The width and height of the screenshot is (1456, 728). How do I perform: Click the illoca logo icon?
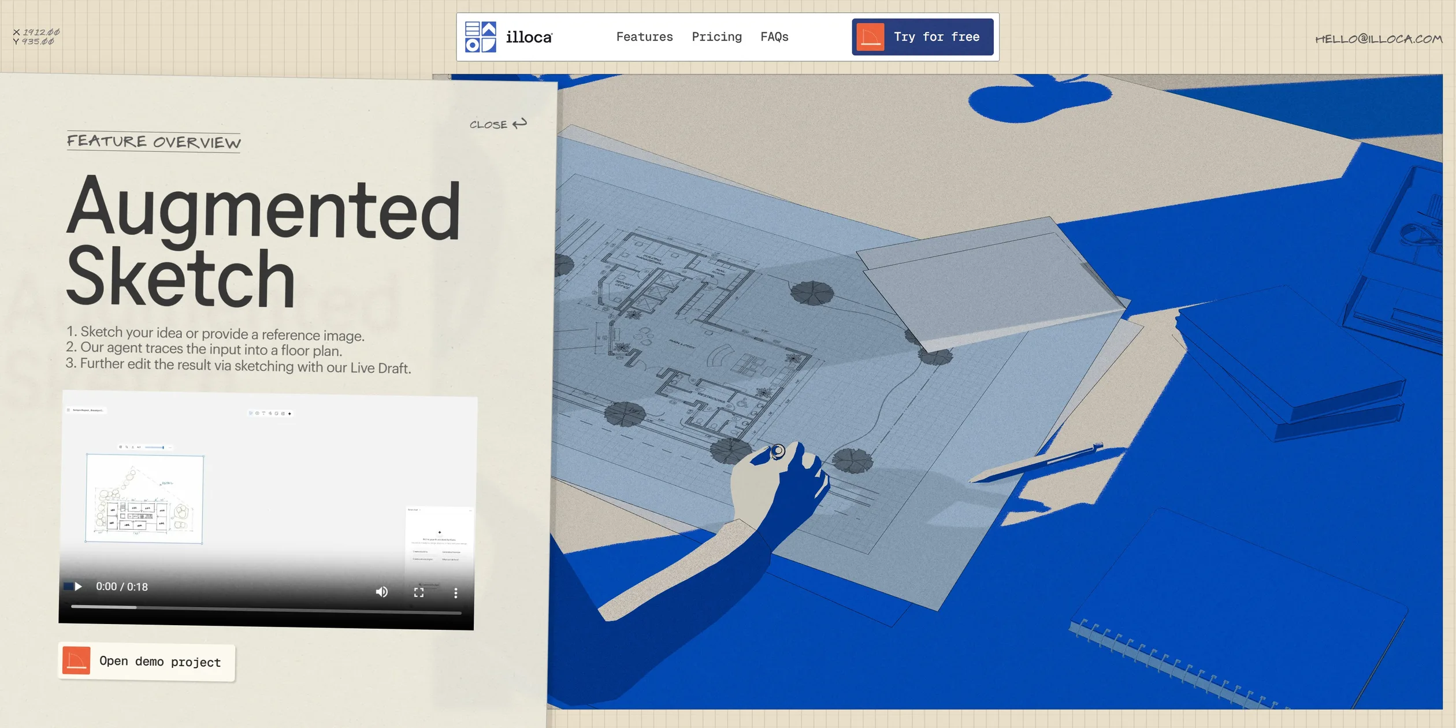tap(480, 37)
